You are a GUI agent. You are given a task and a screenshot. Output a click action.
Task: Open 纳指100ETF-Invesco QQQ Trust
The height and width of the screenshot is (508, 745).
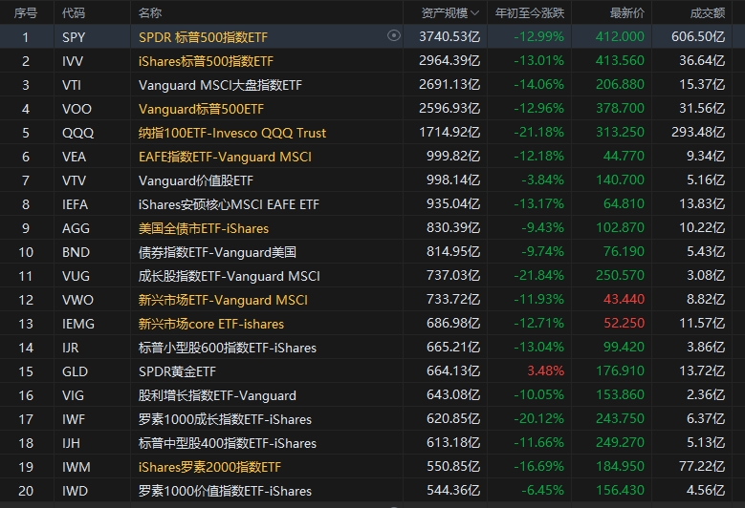[x=232, y=133]
